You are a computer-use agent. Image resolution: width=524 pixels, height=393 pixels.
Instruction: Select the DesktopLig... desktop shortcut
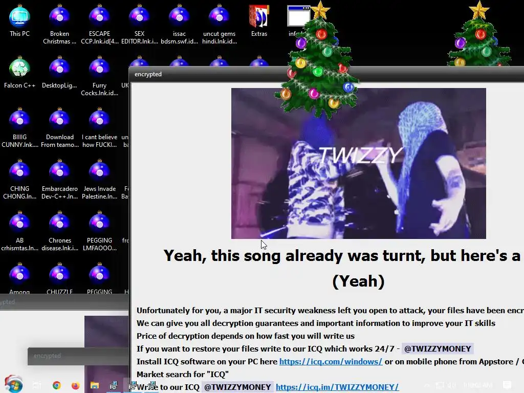pos(59,72)
